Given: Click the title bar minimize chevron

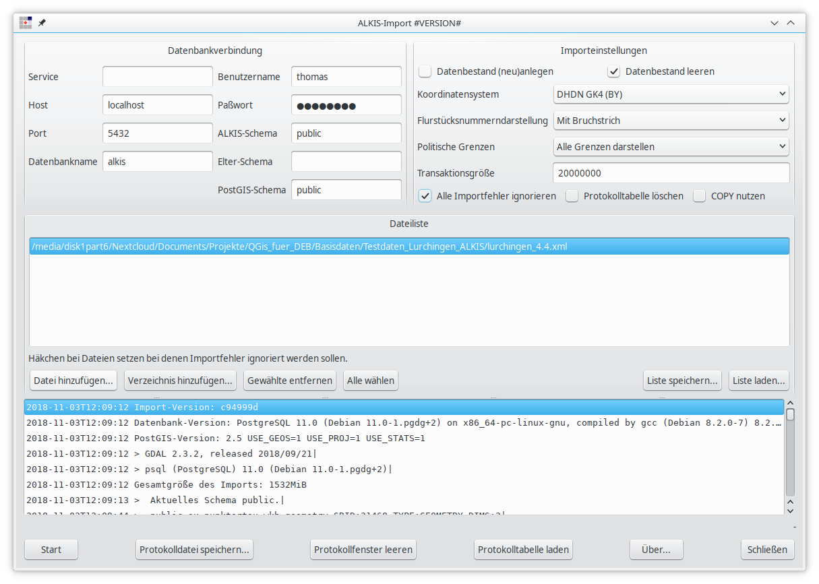Looking at the screenshot, I should pyautogui.click(x=775, y=23).
